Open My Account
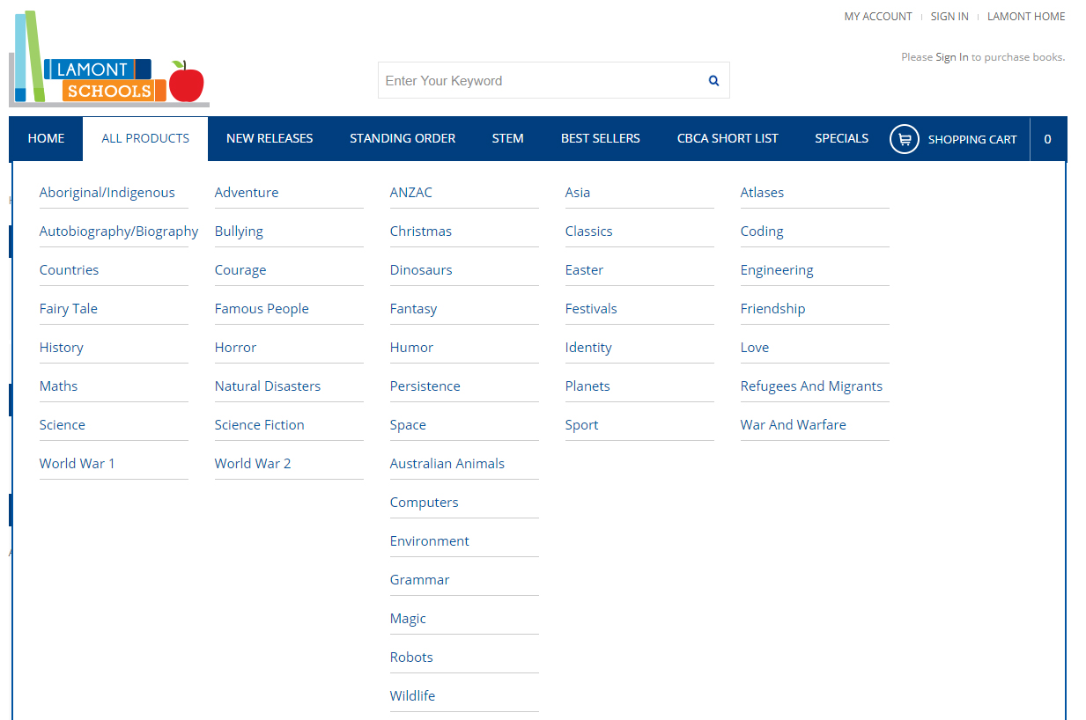 click(877, 16)
